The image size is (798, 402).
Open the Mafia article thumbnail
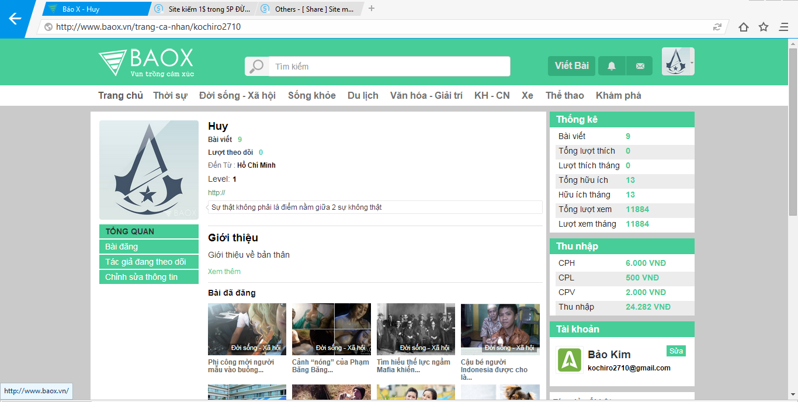tap(415, 329)
